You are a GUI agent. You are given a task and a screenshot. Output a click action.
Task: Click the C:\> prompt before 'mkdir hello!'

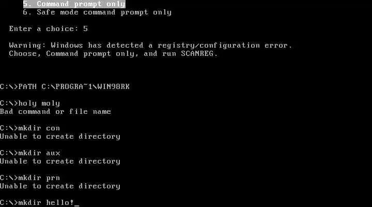pyautogui.click(x=9, y=202)
